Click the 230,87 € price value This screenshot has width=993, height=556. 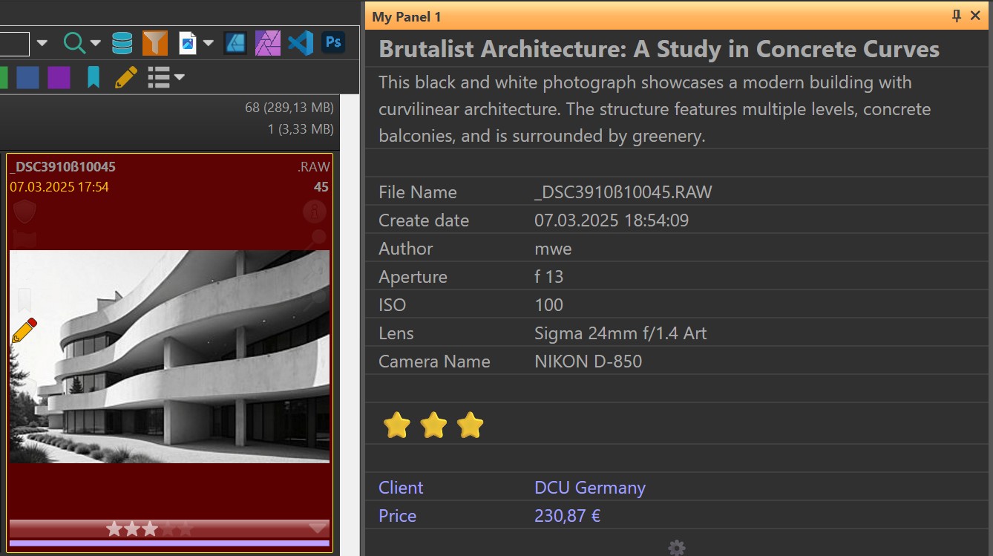pos(568,516)
